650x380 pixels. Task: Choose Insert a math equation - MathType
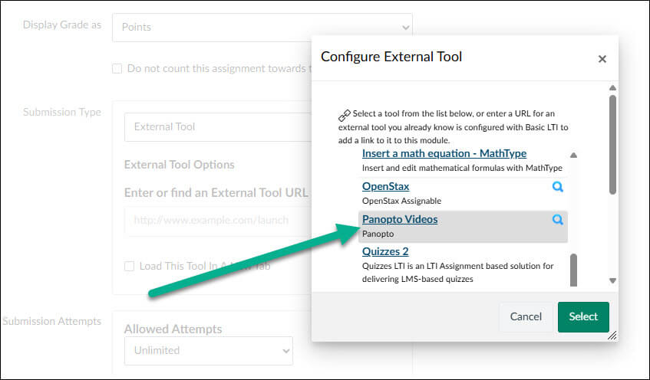(444, 153)
